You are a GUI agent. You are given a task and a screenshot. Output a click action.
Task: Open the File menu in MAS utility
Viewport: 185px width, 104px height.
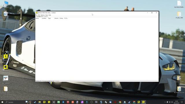36,15
